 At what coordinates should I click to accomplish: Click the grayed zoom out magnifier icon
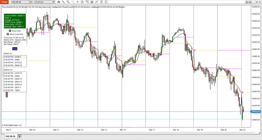(x=73, y=2)
